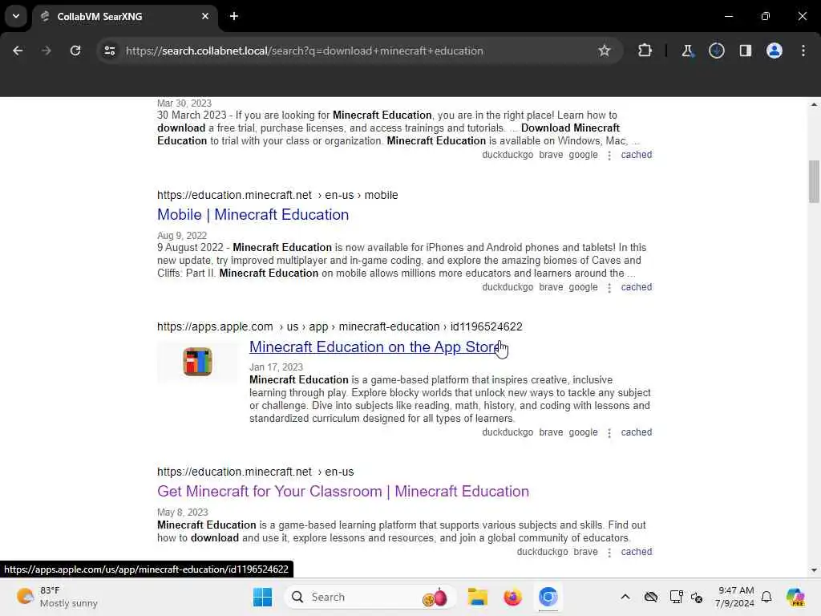
Task: Open Chrome Labs flask icon
Action: (687, 51)
